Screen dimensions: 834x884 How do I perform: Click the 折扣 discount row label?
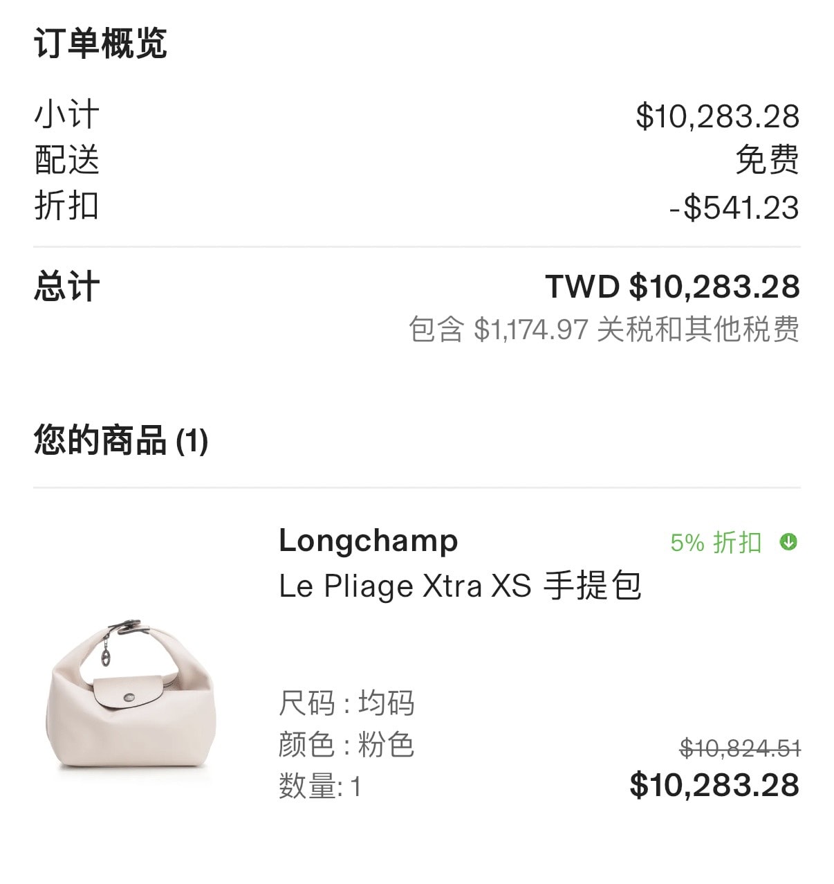(x=66, y=206)
